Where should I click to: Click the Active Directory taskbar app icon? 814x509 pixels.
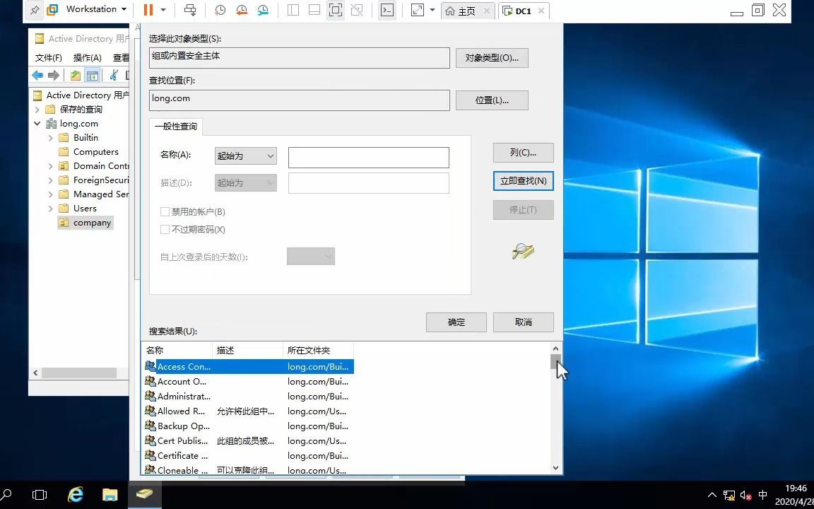[145, 495]
